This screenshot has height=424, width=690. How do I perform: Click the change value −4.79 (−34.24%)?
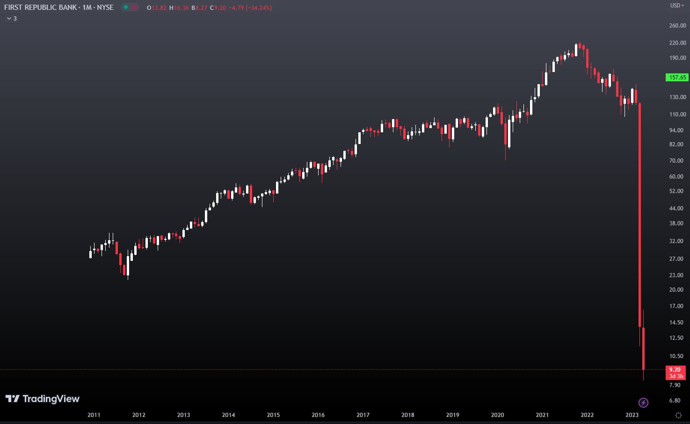click(x=250, y=8)
